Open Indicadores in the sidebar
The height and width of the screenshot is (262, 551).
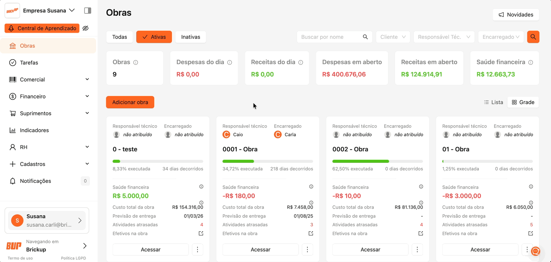pos(34,130)
